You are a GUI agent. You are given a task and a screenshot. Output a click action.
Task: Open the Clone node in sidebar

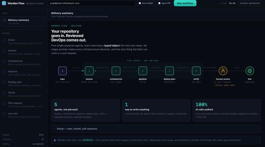23,41
